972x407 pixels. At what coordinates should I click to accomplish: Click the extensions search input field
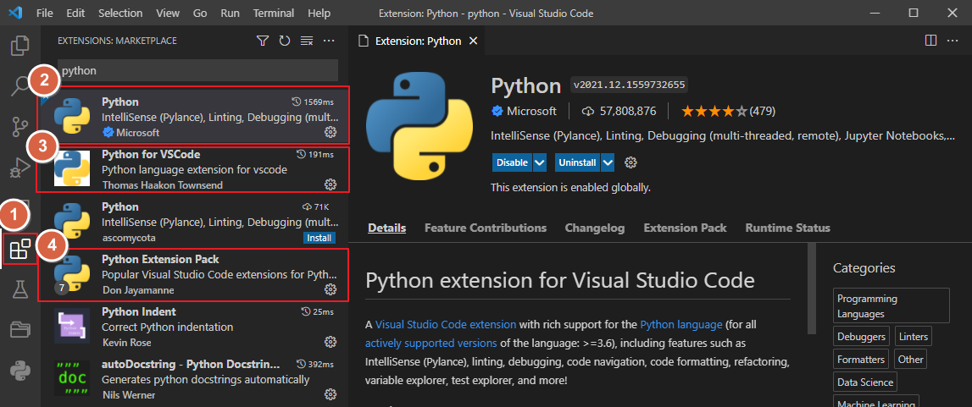click(x=197, y=70)
